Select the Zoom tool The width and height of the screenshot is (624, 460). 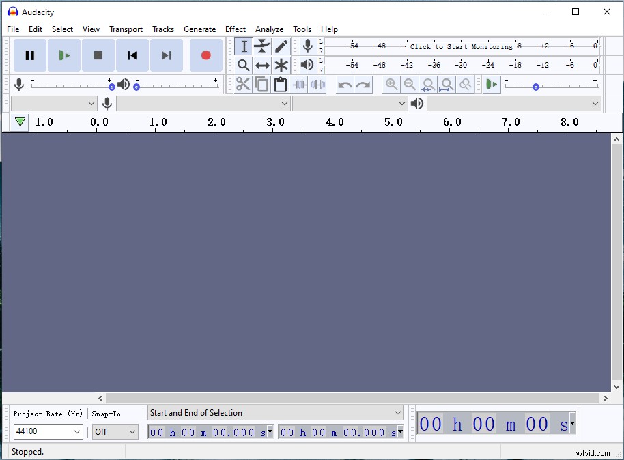point(243,65)
